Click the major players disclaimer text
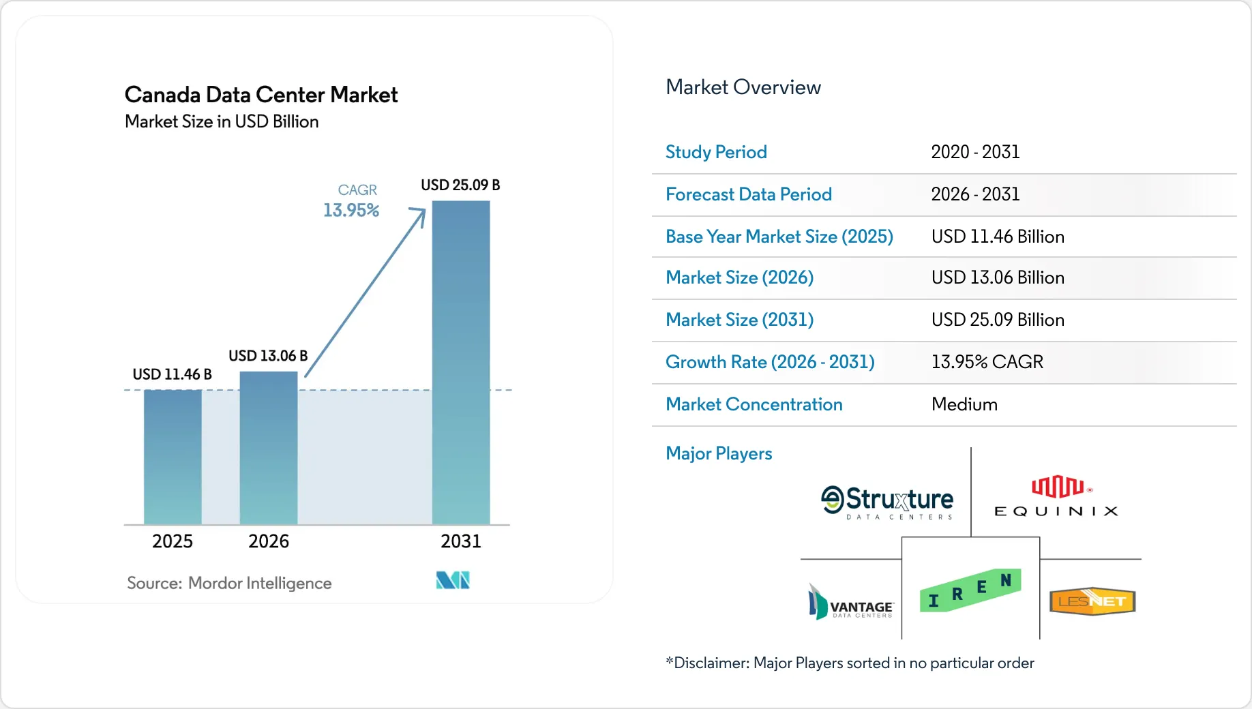The image size is (1252, 709). click(850, 663)
